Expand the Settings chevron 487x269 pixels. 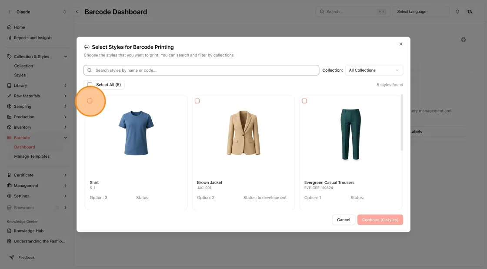tap(66, 196)
